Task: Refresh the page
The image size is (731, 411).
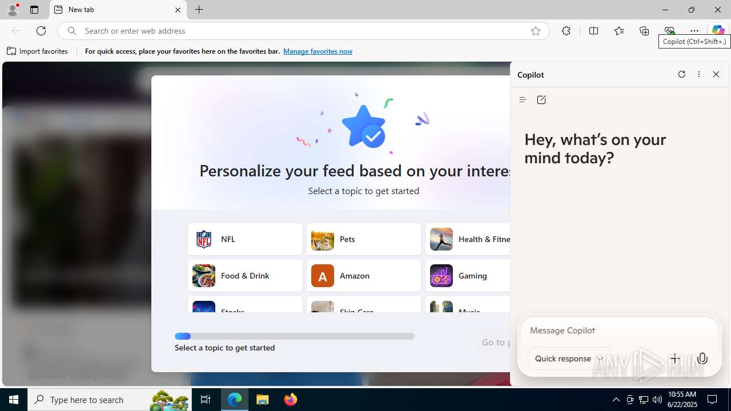Action: 41,31
